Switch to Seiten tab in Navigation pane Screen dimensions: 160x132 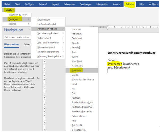tap(27, 45)
